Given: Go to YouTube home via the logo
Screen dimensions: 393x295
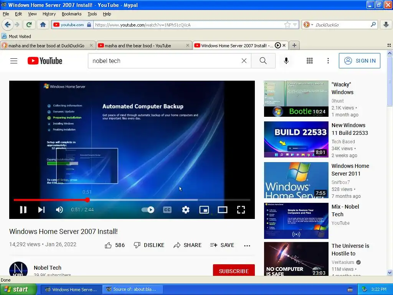Looking at the screenshot, I should click(45, 61).
